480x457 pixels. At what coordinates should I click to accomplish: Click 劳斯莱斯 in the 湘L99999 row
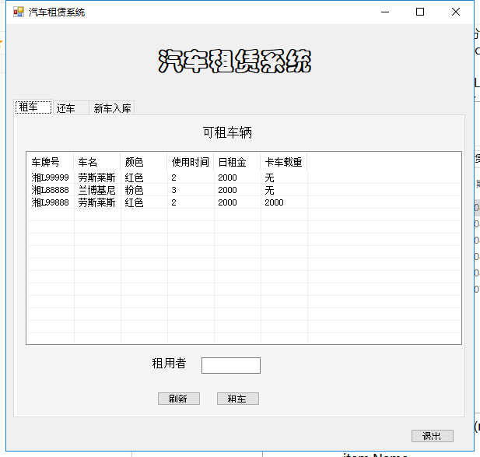pyautogui.click(x=96, y=178)
